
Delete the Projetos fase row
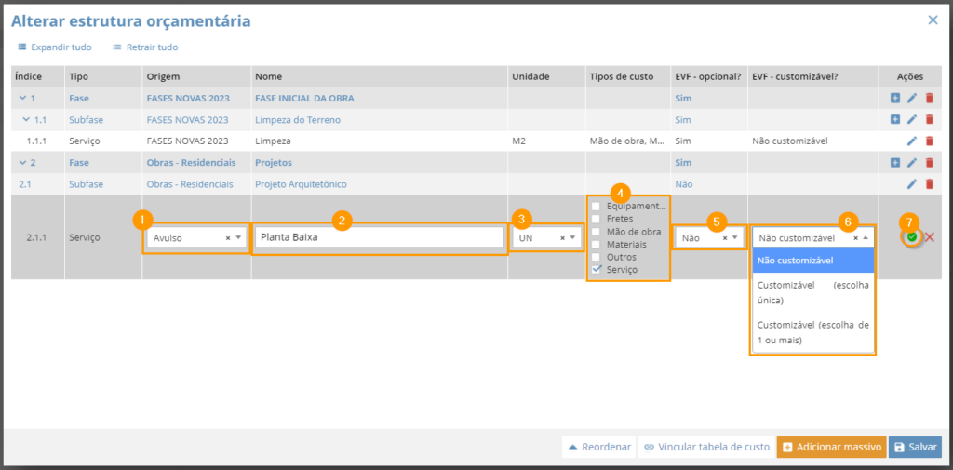tap(929, 162)
